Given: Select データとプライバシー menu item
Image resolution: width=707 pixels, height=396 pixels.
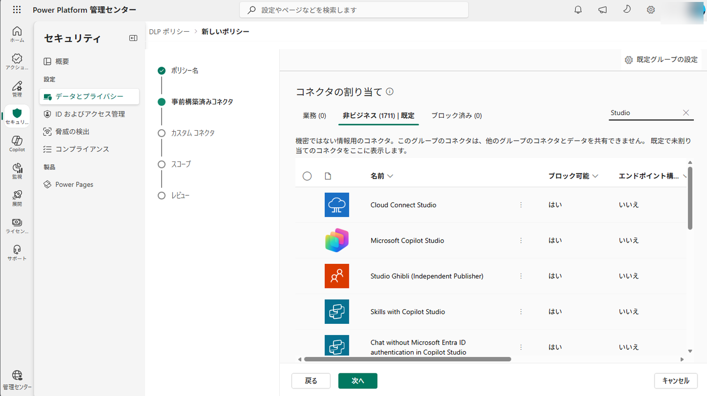Looking at the screenshot, I should [89, 96].
